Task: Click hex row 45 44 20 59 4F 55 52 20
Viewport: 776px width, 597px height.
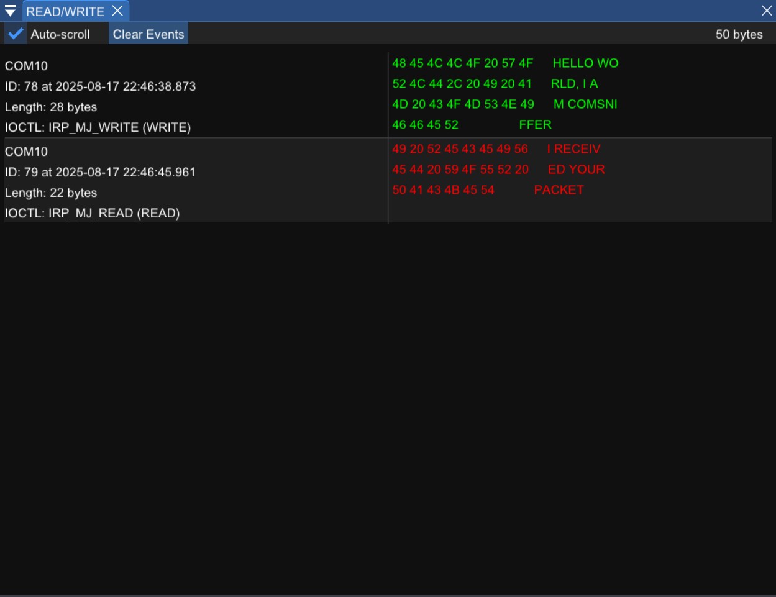Action: 460,169
